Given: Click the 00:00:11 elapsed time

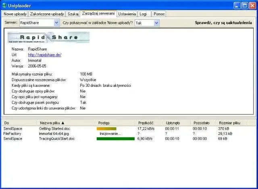Looking at the screenshot, I should click(x=172, y=129).
